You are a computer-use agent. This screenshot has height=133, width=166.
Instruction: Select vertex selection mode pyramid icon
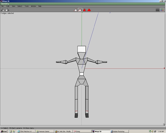click(x=76, y=10)
